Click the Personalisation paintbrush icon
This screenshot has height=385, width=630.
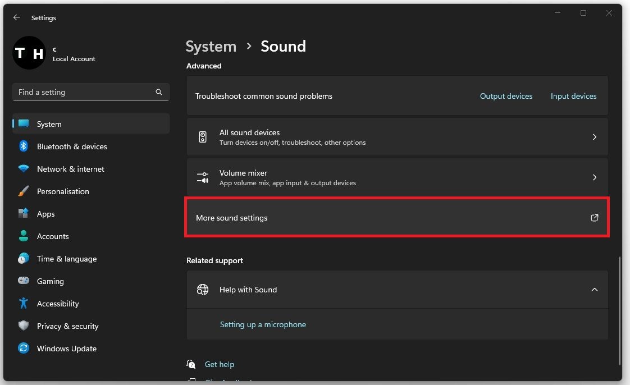click(x=24, y=191)
